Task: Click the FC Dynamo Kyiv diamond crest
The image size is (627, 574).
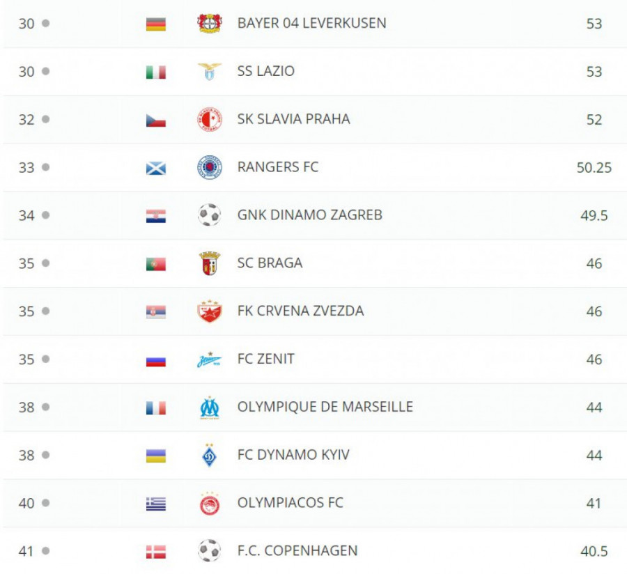Action: (209, 456)
